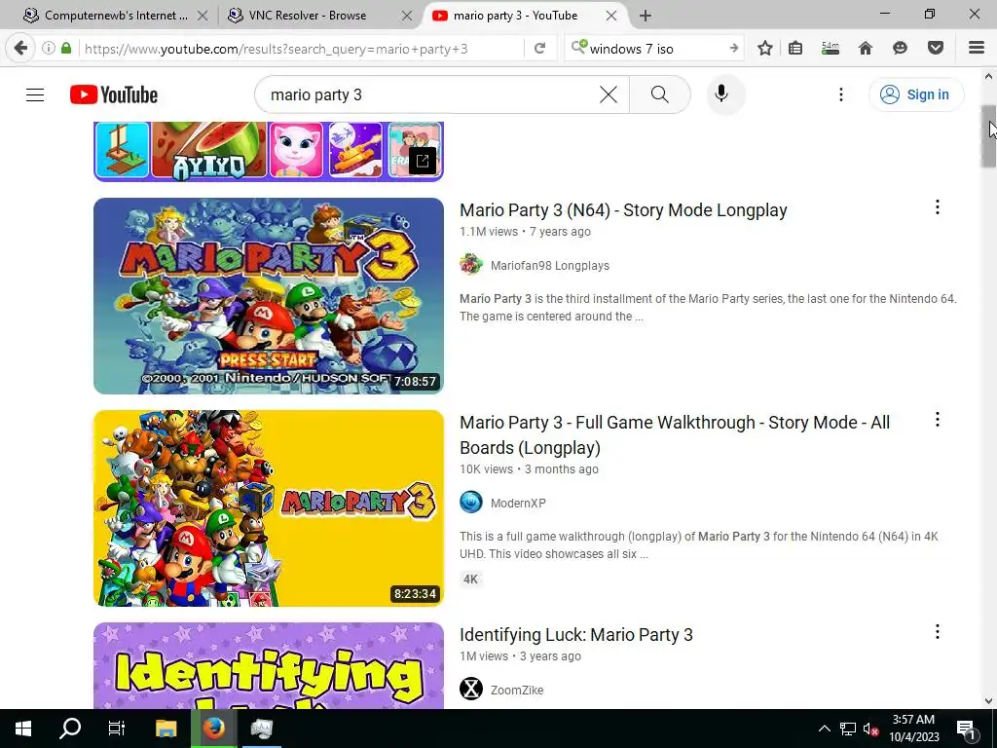Click the URL address field
This screenshot has height=748, width=997.
[x=302, y=49]
